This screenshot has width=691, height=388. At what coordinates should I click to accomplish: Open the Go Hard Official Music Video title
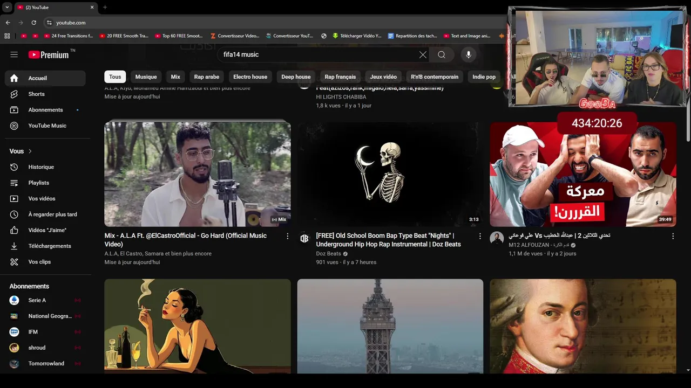click(x=186, y=240)
